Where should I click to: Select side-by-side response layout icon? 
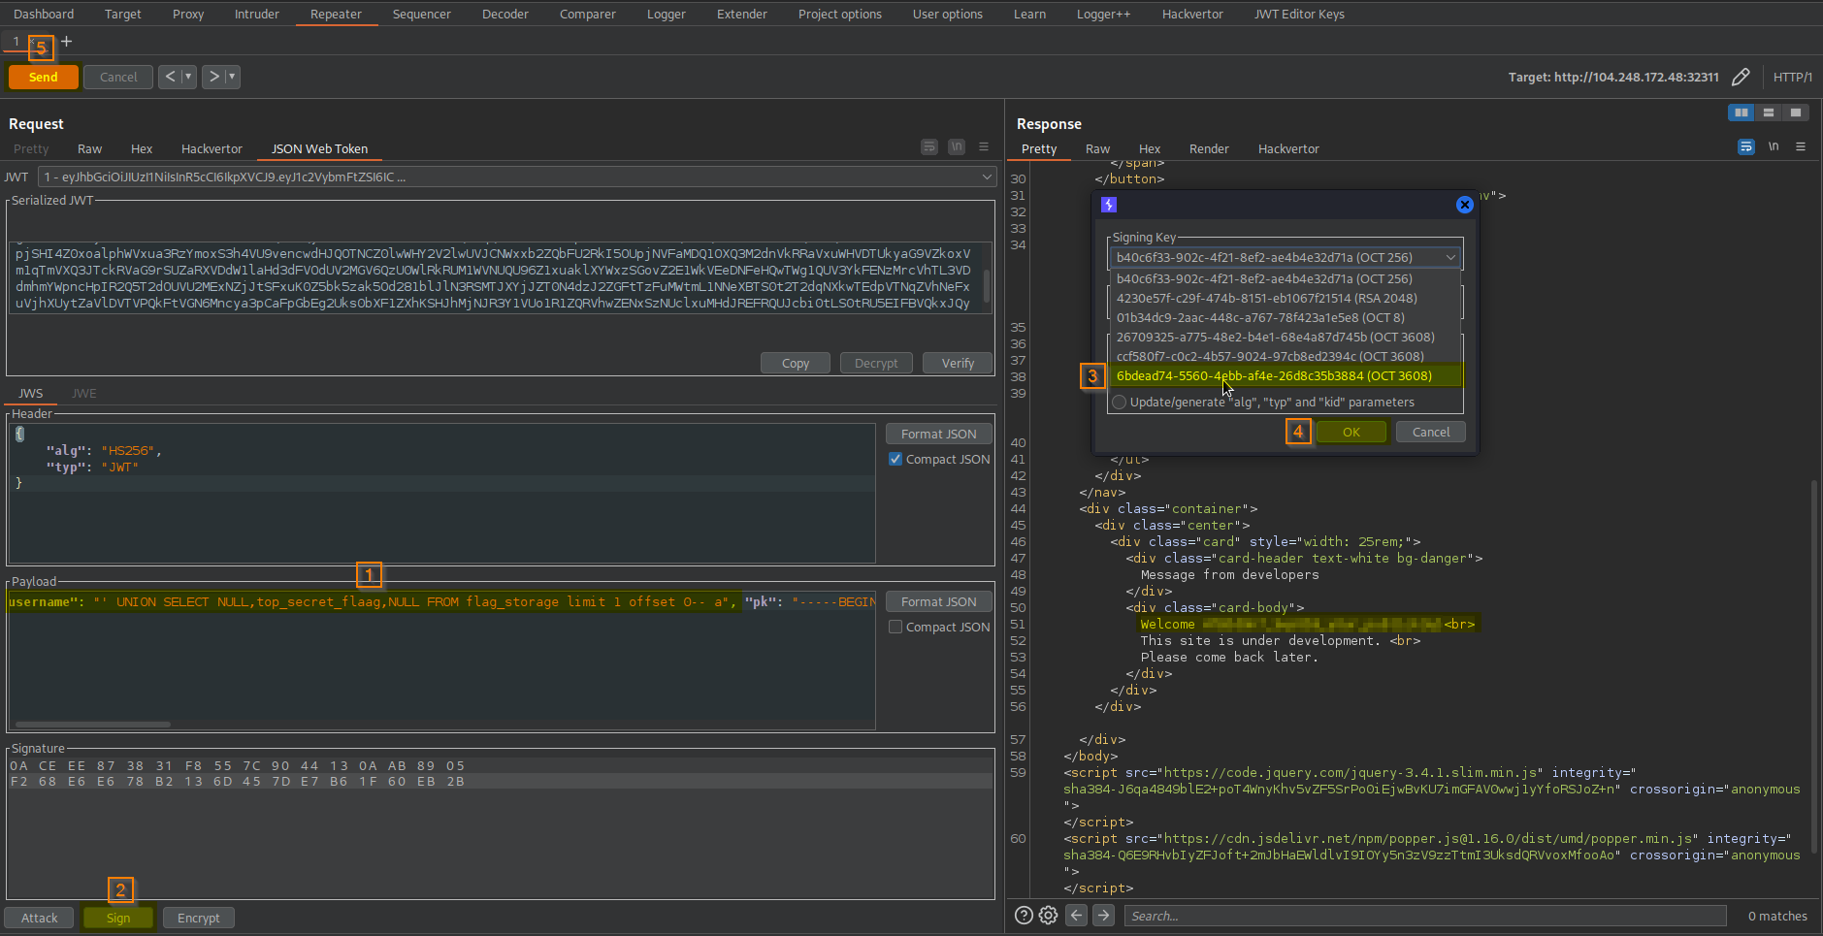[x=1742, y=113]
